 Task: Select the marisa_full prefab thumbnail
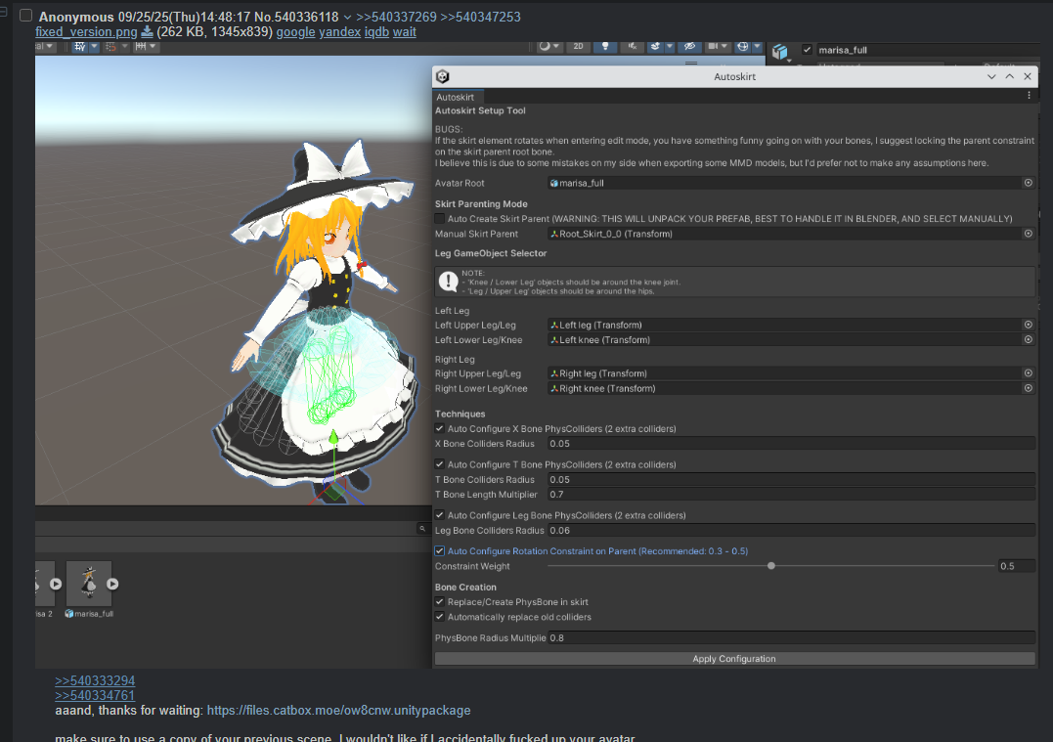click(89, 584)
